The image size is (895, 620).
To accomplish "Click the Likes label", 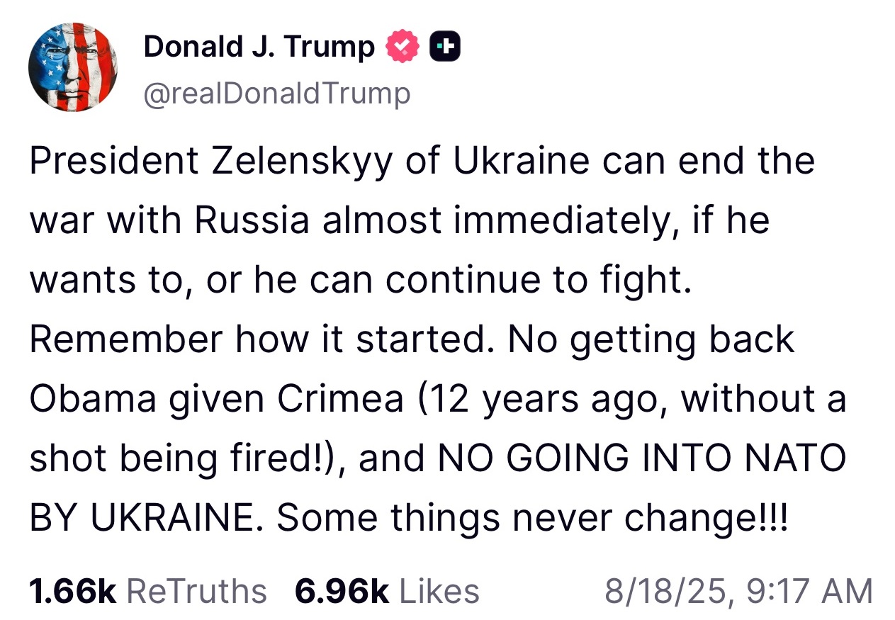I will tap(439, 590).
